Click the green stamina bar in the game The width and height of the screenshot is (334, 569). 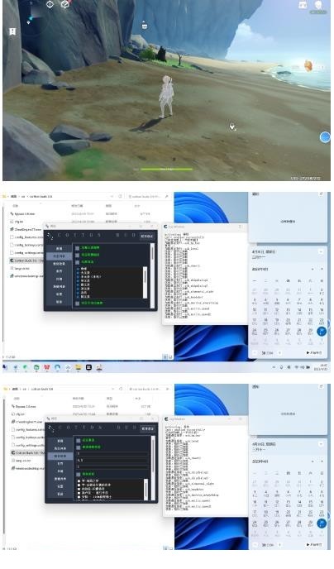[166, 169]
